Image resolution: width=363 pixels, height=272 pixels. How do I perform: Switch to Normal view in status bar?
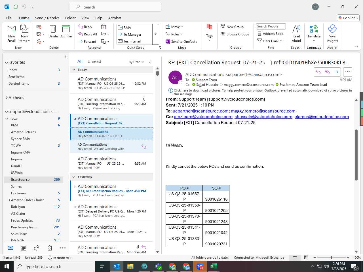[295, 258]
